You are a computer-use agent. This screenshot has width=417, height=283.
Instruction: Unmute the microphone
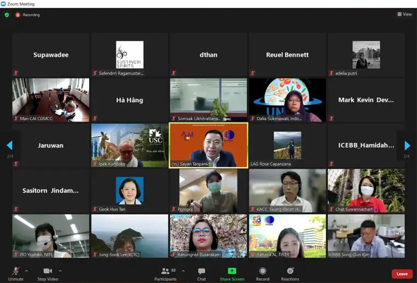pos(15,273)
